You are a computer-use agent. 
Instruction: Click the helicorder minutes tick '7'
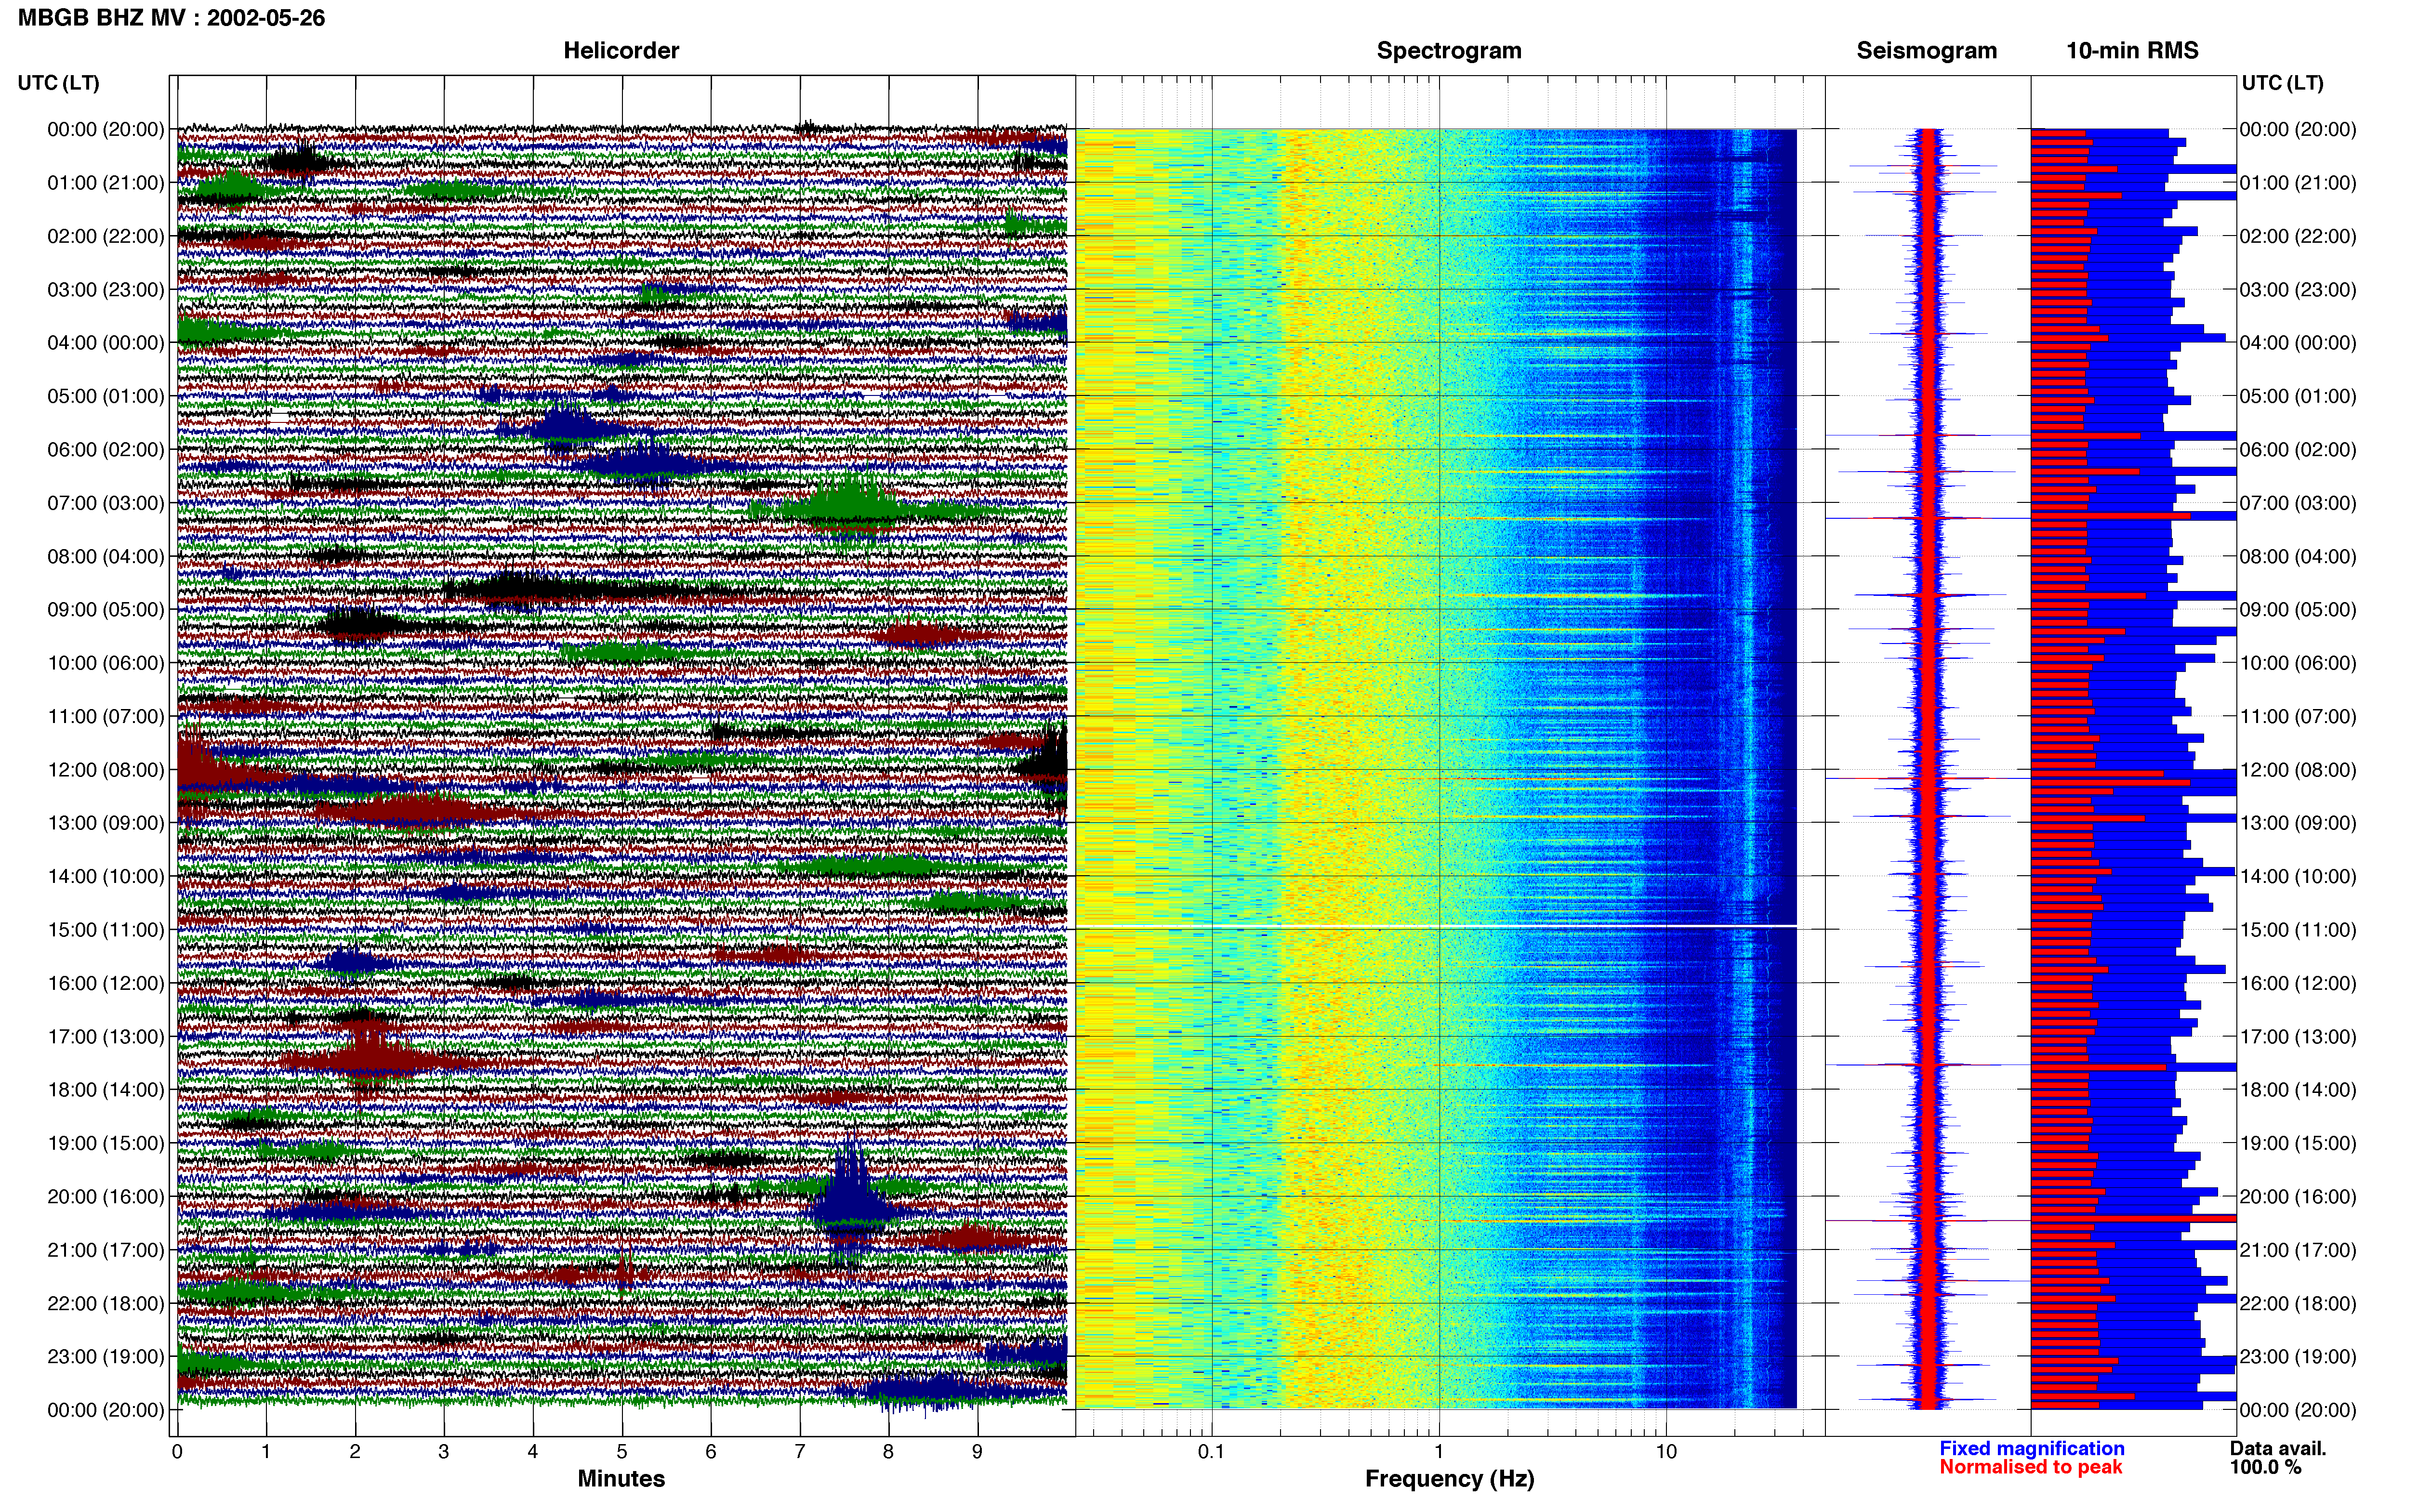tap(800, 1452)
